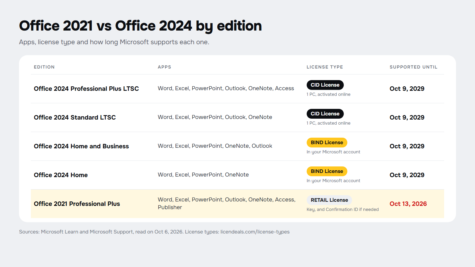The width and height of the screenshot is (475, 267).
Task: Click 'In your Microsoft account' in Office 2024 Home row
Action: coord(333,181)
